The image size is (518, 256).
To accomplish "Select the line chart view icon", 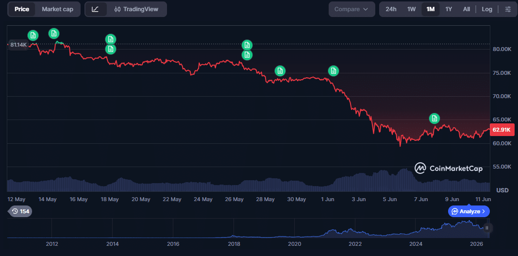I will click(x=95, y=9).
